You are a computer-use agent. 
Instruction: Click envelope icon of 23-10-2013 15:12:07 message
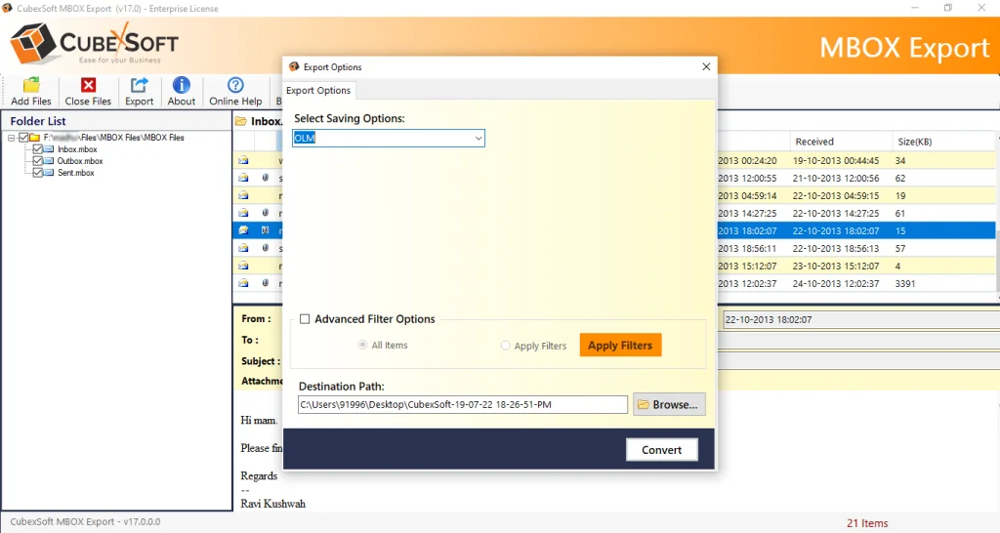click(243, 266)
